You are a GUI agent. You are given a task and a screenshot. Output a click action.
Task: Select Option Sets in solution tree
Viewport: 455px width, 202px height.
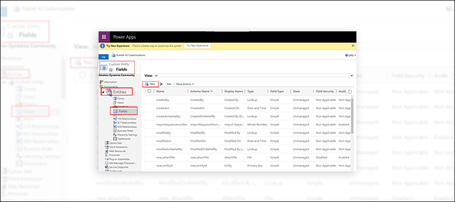113,143
